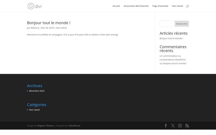Open Non classé in top navigation
This screenshot has height=135, width=216.
click(177, 6)
